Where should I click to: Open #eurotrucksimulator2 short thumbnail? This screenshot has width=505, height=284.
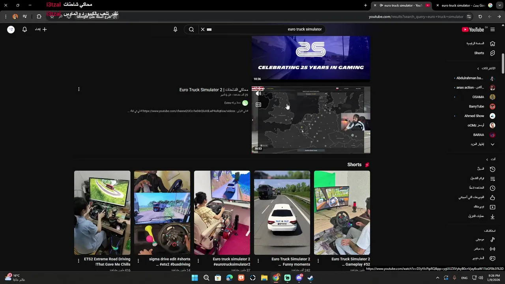tap(222, 213)
